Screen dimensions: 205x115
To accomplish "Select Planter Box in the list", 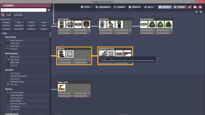I will click(x=27, y=43).
